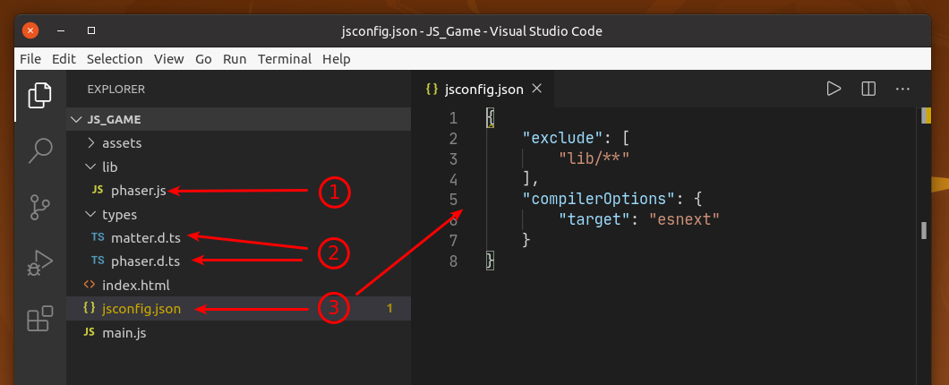Open phaser.js in the explorer
The image size is (949, 385).
click(138, 191)
